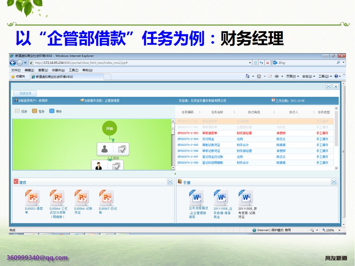Open the 收藏夹(A) menu
The height and width of the screenshot is (266, 355).
[x=58, y=70]
